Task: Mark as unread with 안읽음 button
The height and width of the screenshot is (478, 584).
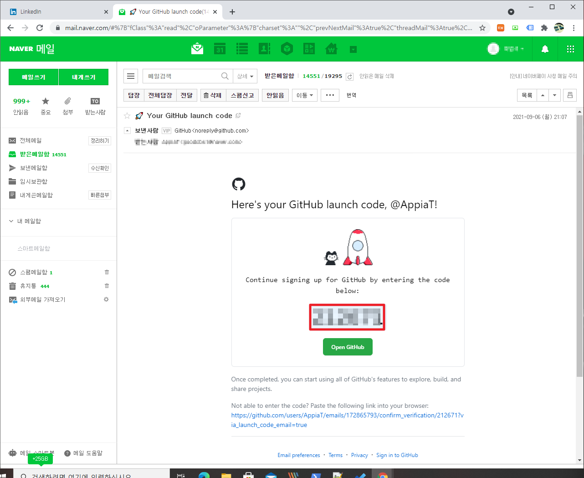Action: tap(275, 95)
